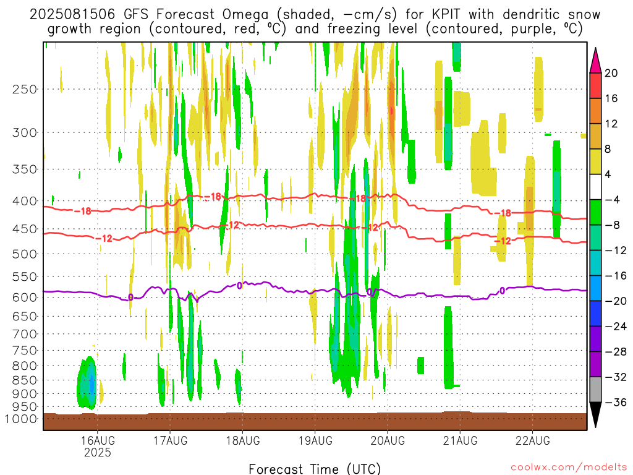Click the colorbar tick label -20
The width and height of the screenshot is (633, 475).
pyautogui.click(x=616, y=301)
